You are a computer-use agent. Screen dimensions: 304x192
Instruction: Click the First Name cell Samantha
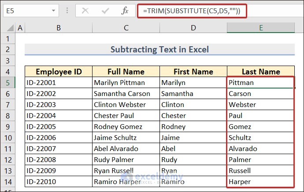click(x=193, y=93)
